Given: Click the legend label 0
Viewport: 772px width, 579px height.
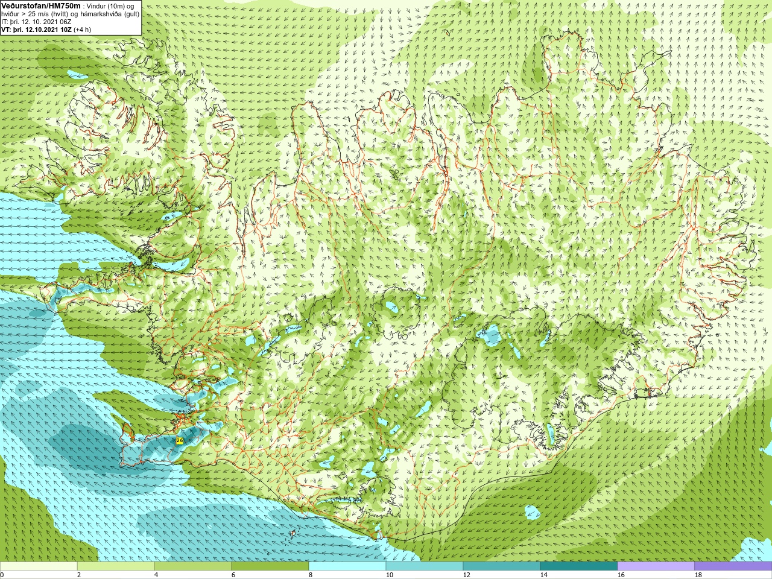Looking at the screenshot, I should (2, 575).
